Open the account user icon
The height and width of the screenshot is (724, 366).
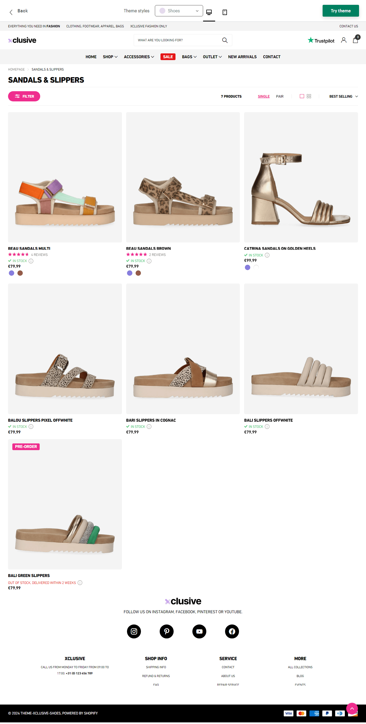pos(343,40)
